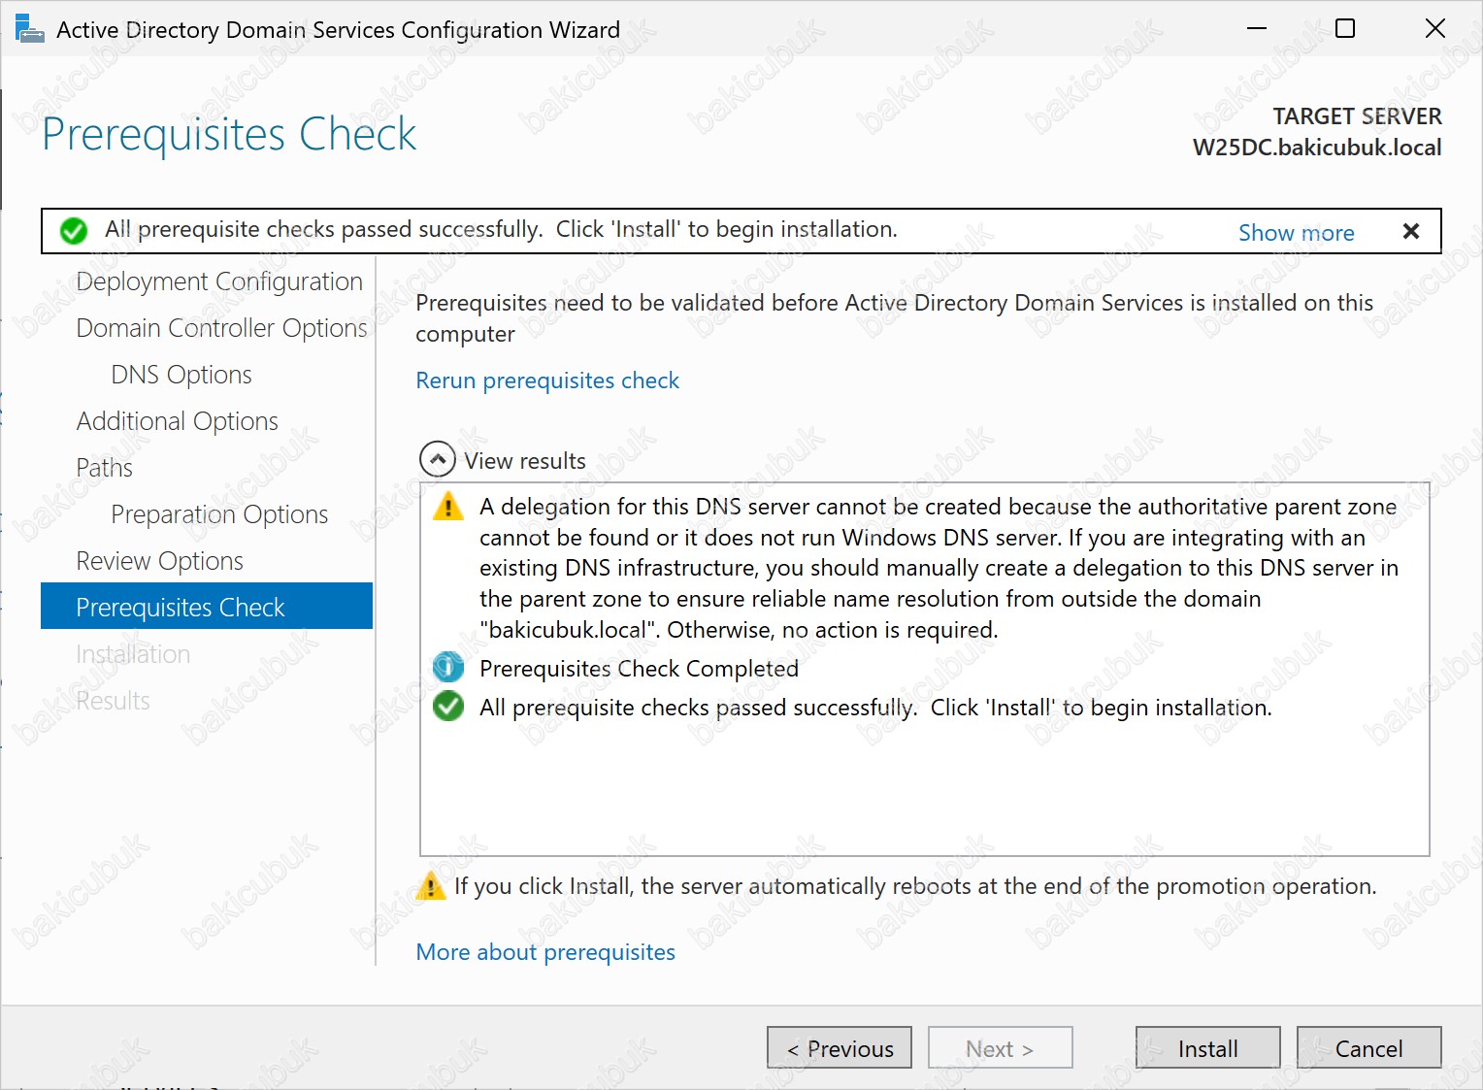Image resolution: width=1483 pixels, height=1090 pixels.
Task: Open the Show more link in banner
Action: 1296,233
